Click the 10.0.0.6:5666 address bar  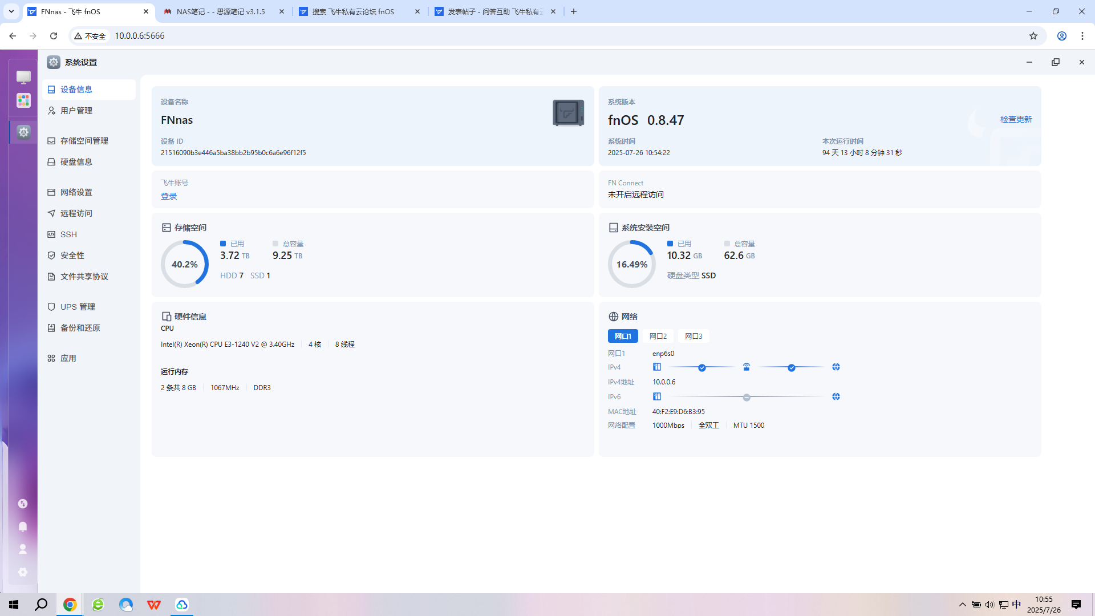pyautogui.click(x=139, y=36)
